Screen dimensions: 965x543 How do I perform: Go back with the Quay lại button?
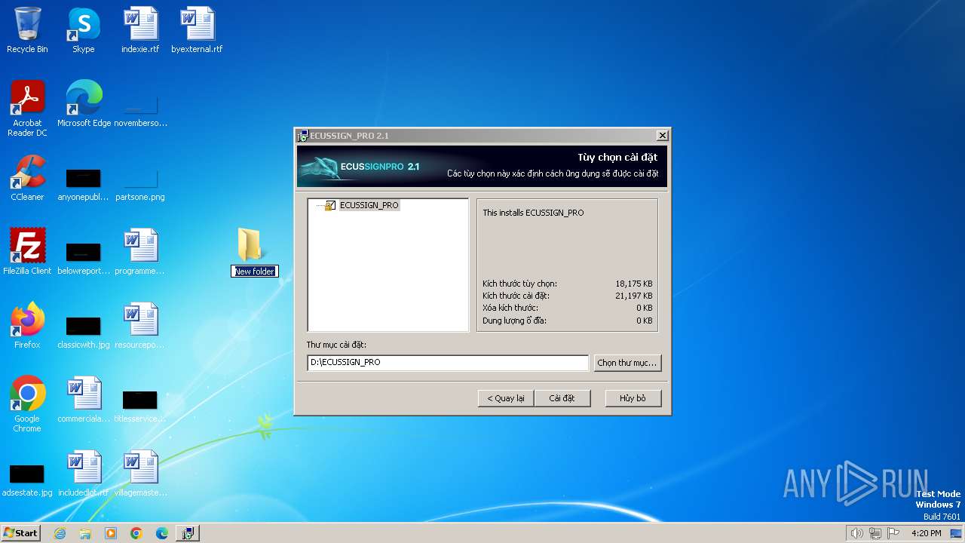pyautogui.click(x=506, y=398)
